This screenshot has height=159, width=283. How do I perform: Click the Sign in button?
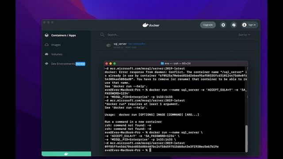coord(249,25)
